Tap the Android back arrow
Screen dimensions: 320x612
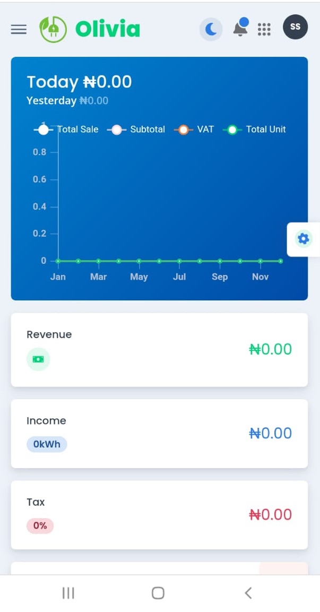[x=248, y=593]
